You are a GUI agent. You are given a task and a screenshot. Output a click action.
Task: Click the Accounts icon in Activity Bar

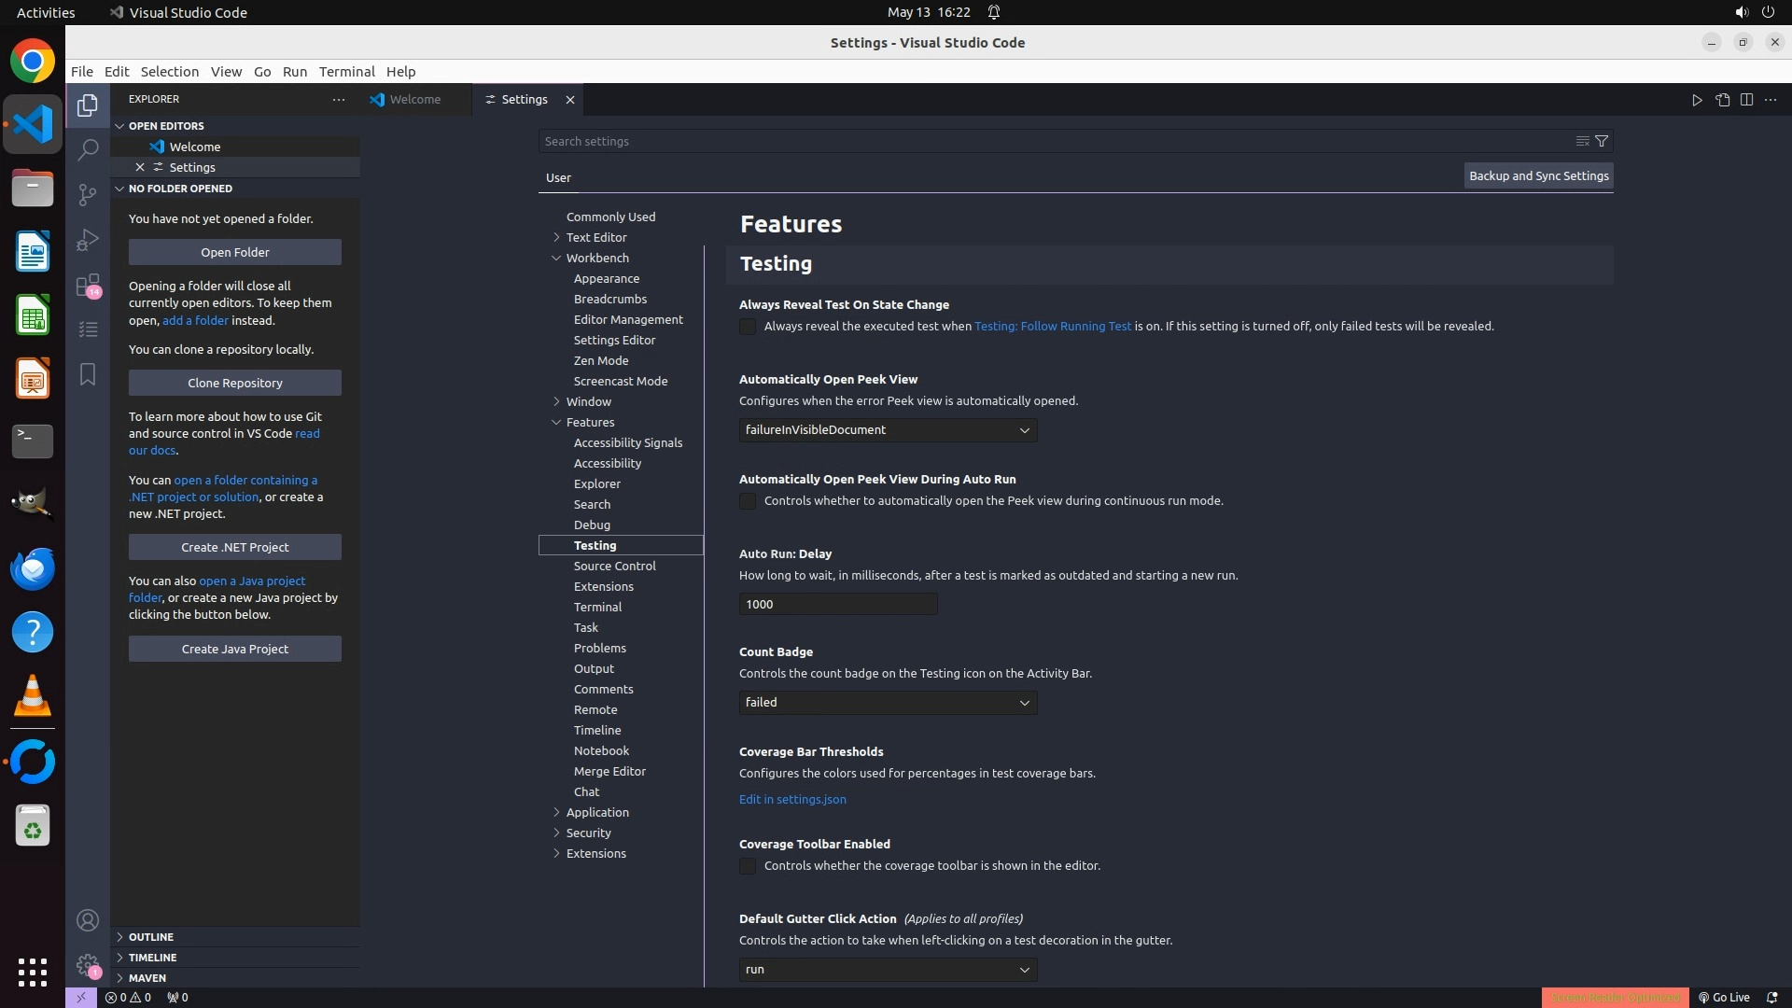(88, 921)
